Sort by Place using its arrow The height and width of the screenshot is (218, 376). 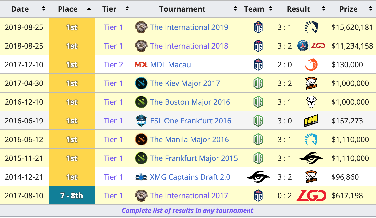pyautogui.click(x=89, y=9)
